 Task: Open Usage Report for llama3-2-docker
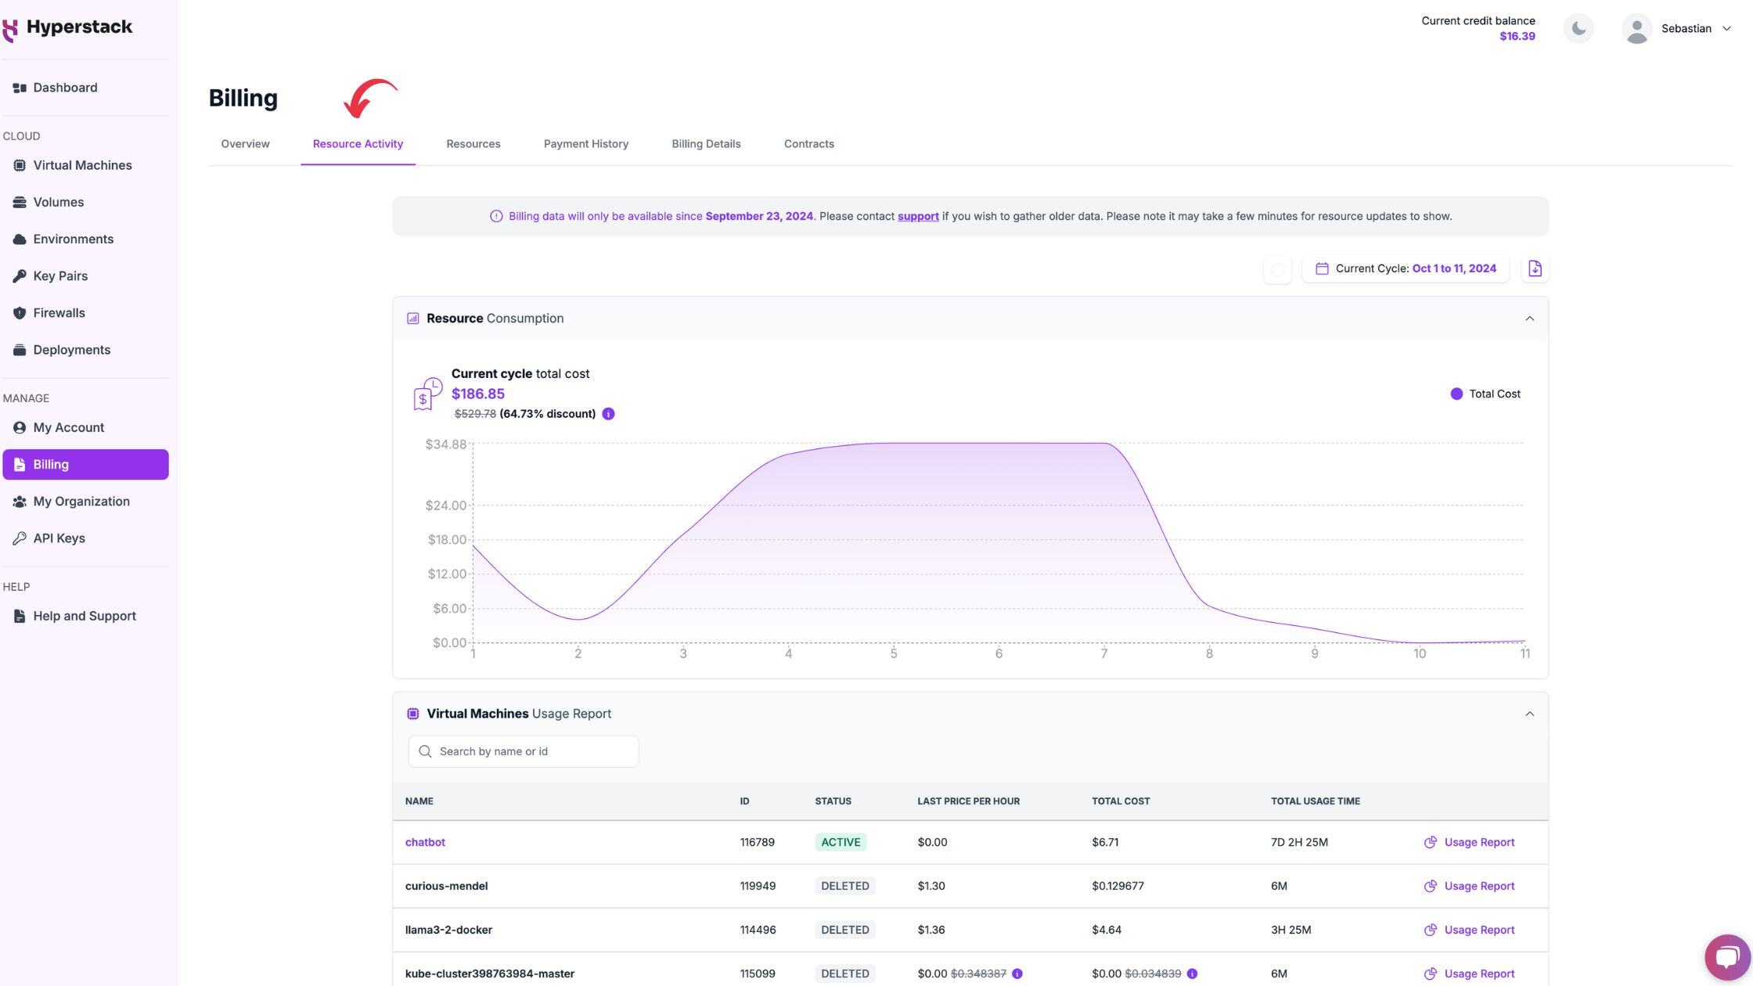(x=1469, y=930)
